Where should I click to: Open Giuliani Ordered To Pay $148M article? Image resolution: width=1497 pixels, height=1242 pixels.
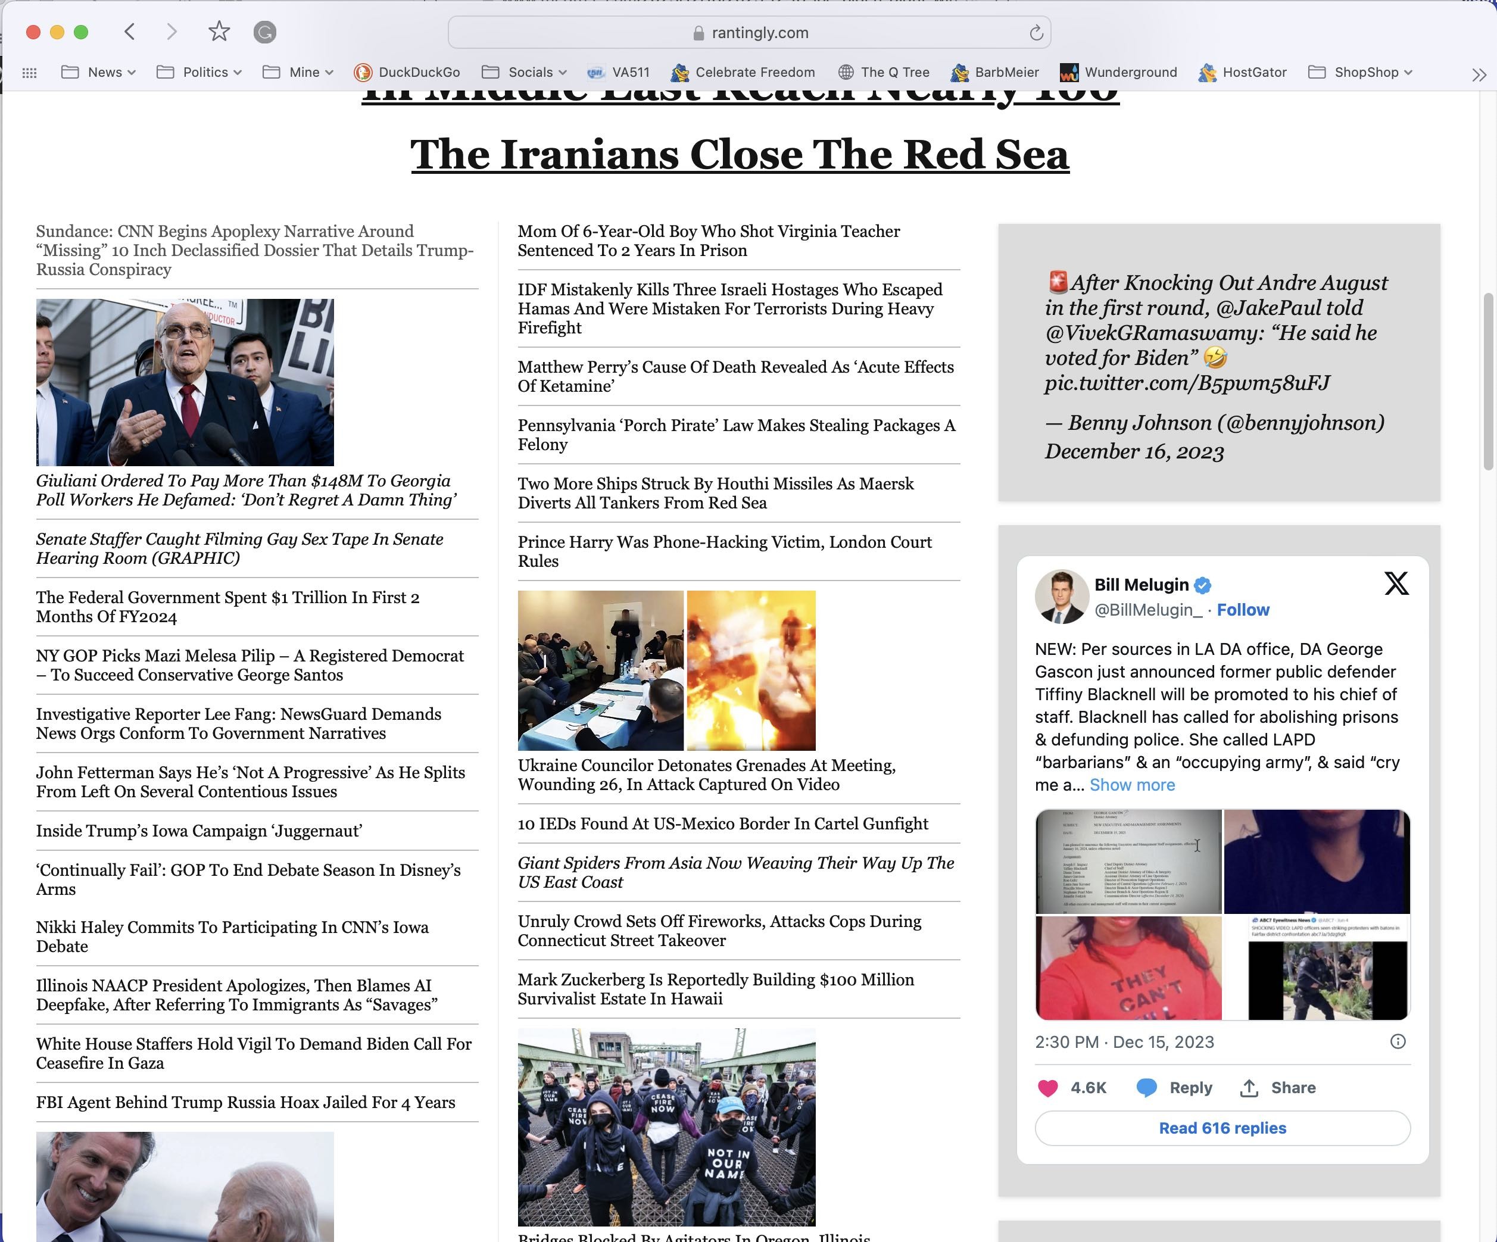(247, 490)
